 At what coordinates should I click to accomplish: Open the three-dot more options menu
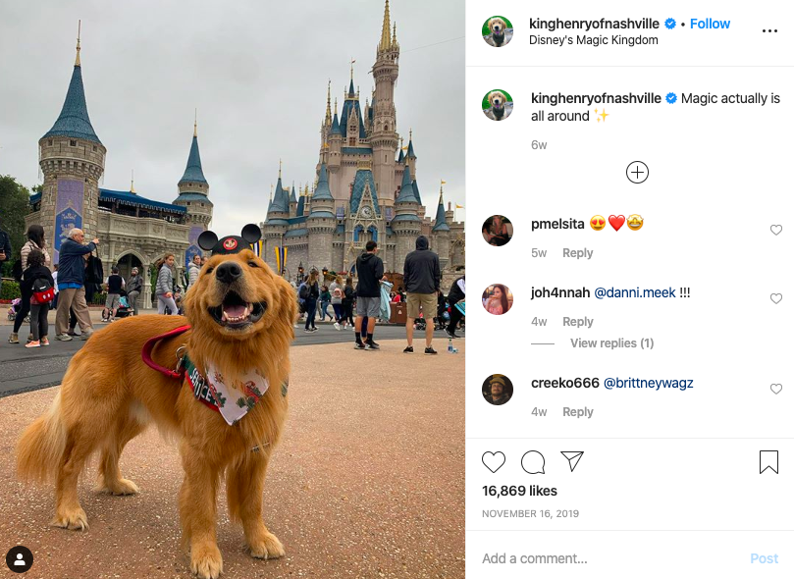point(769,31)
